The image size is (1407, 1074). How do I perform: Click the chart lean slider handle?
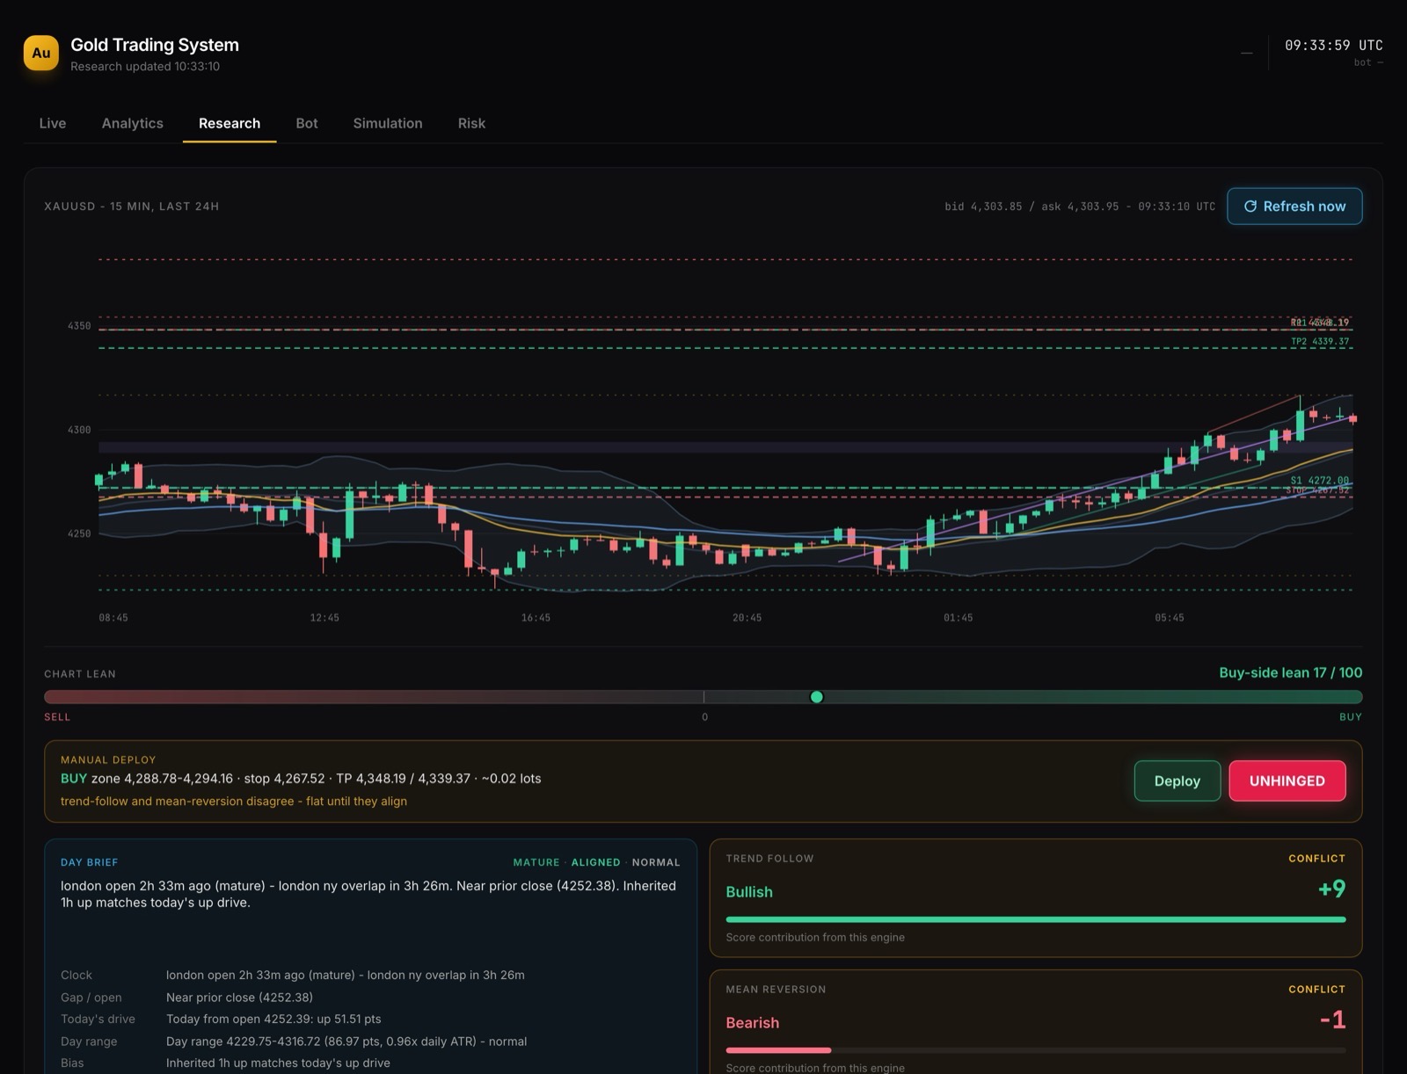816,697
